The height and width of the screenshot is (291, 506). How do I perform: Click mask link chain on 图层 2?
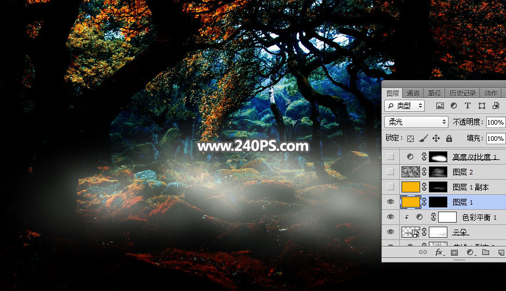[x=424, y=172]
